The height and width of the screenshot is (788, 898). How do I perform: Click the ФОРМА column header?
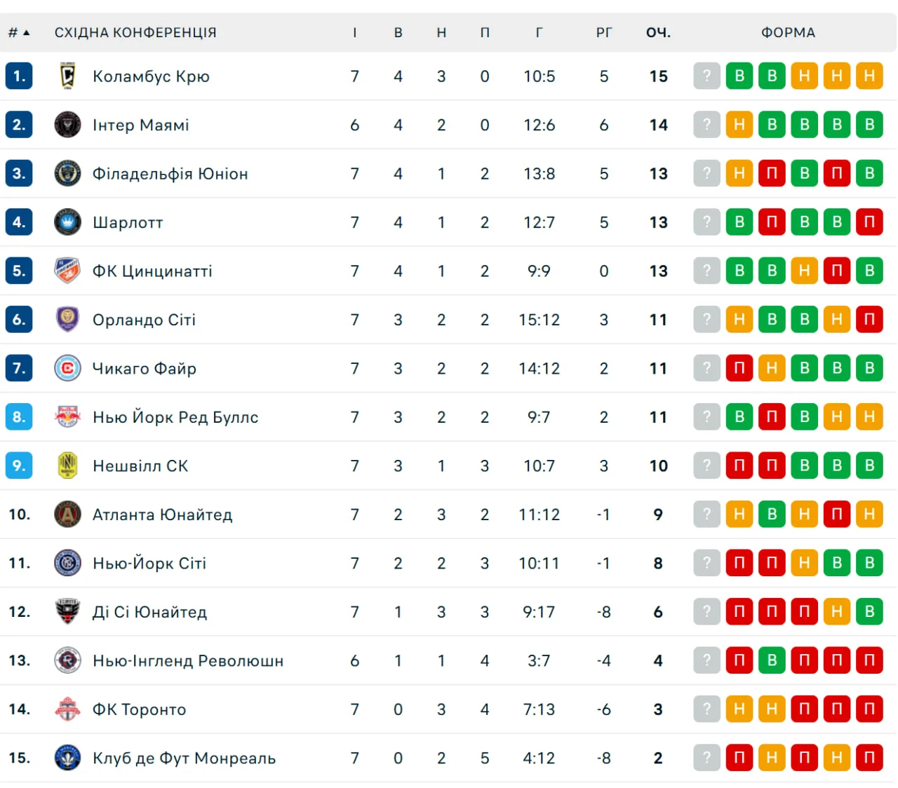pyautogui.click(x=788, y=32)
